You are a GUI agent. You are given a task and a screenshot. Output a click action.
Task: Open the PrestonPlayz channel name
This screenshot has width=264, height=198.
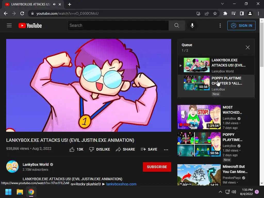coord(232,178)
